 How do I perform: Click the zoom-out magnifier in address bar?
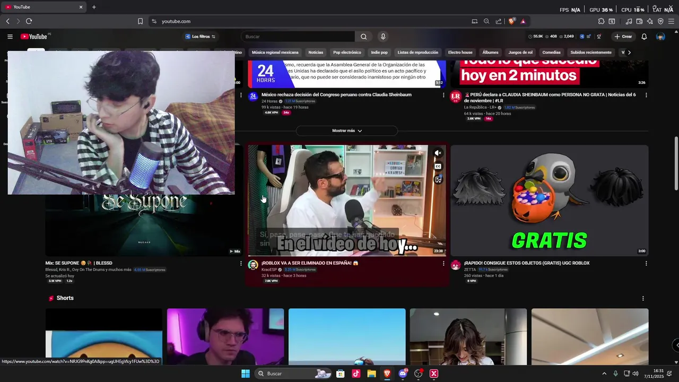486,21
